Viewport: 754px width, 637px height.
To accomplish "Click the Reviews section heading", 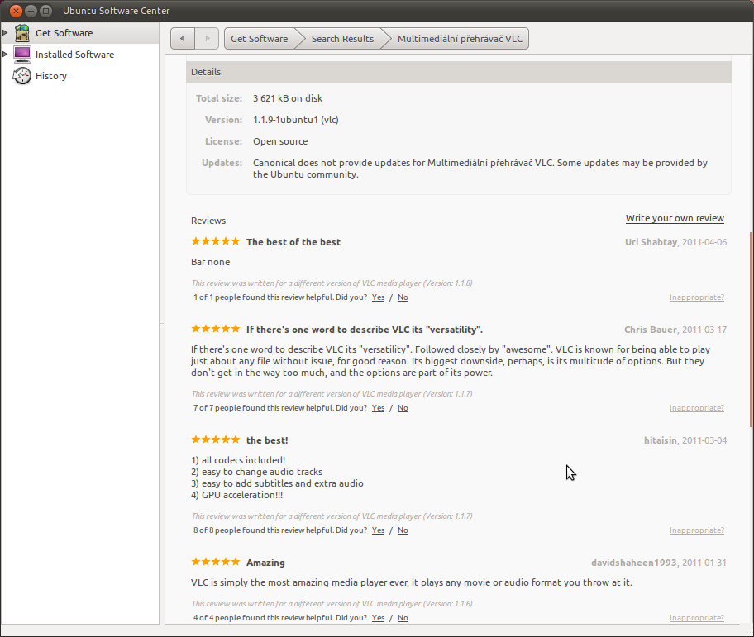I will pos(208,221).
